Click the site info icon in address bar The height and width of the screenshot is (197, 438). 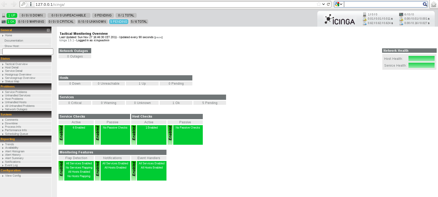pyautogui.click(x=31, y=4)
